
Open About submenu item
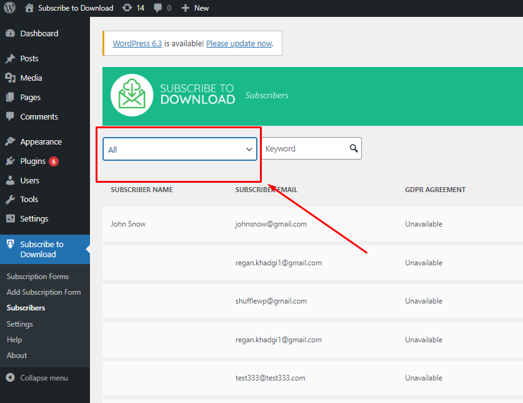tap(17, 355)
